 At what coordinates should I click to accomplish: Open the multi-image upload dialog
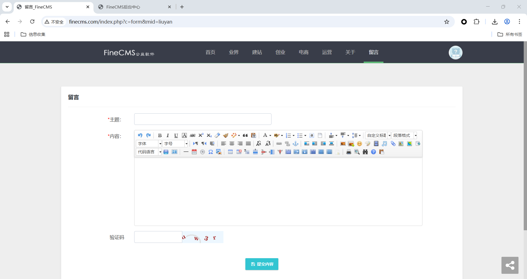pos(351,143)
